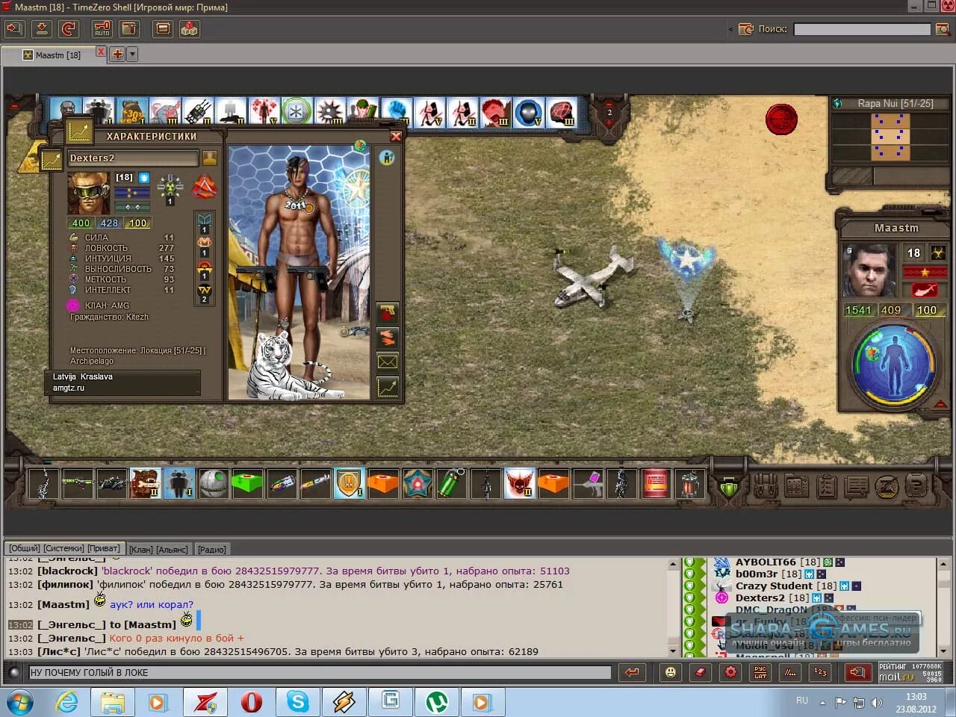The height and width of the screenshot is (717, 956).
Task: Switch to the Радио chat tab
Action: click(x=211, y=549)
